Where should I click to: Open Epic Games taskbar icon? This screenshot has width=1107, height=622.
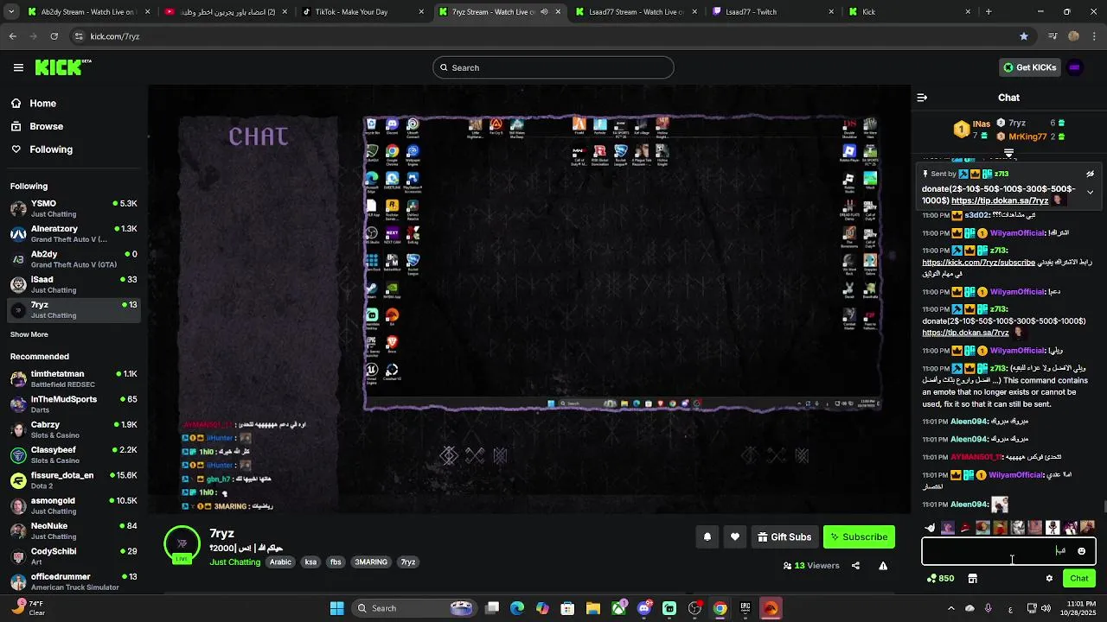(x=745, y=608)
